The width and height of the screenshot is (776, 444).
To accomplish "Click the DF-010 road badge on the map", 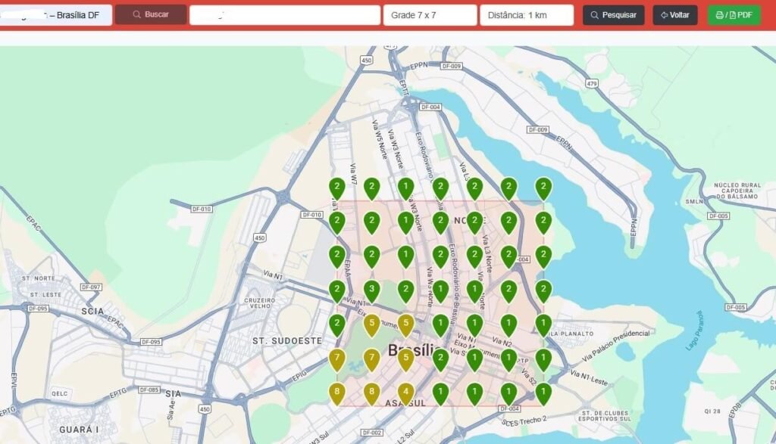I will 202,209.
